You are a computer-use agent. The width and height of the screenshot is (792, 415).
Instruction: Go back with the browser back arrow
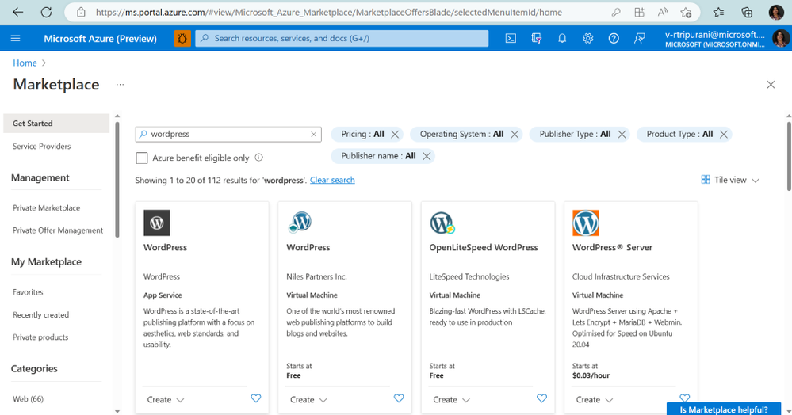tap(17, 12)
